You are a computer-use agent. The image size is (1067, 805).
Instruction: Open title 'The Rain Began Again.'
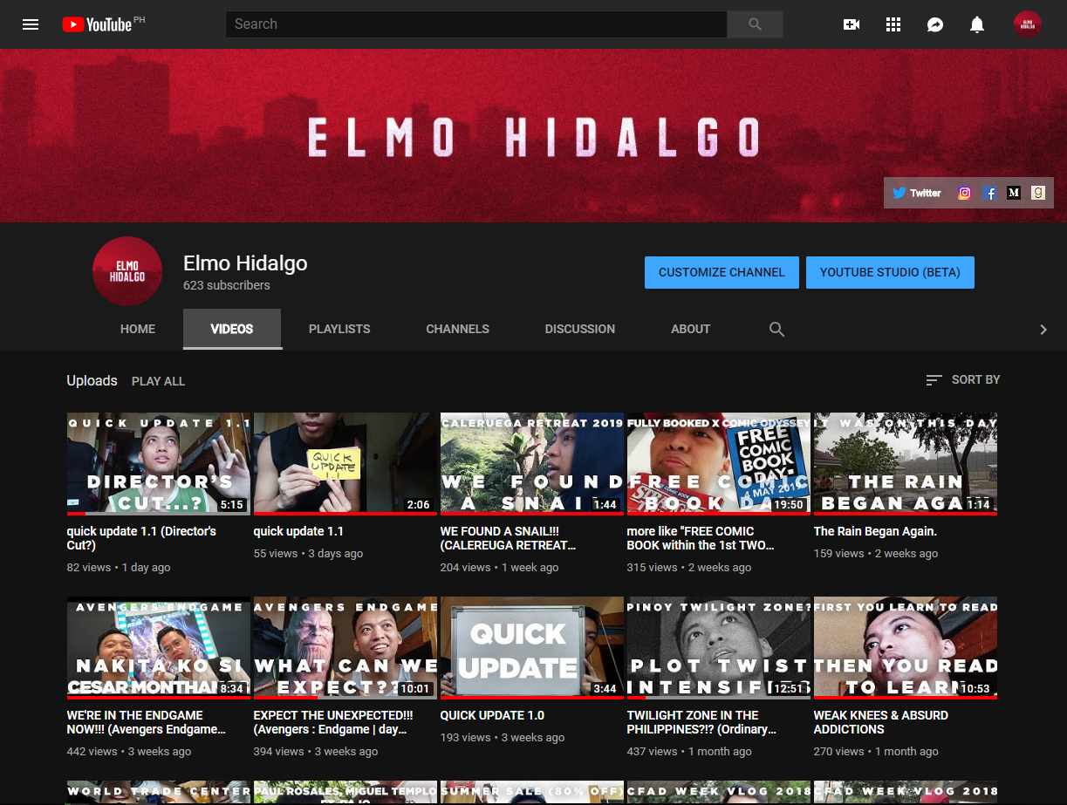875,531
